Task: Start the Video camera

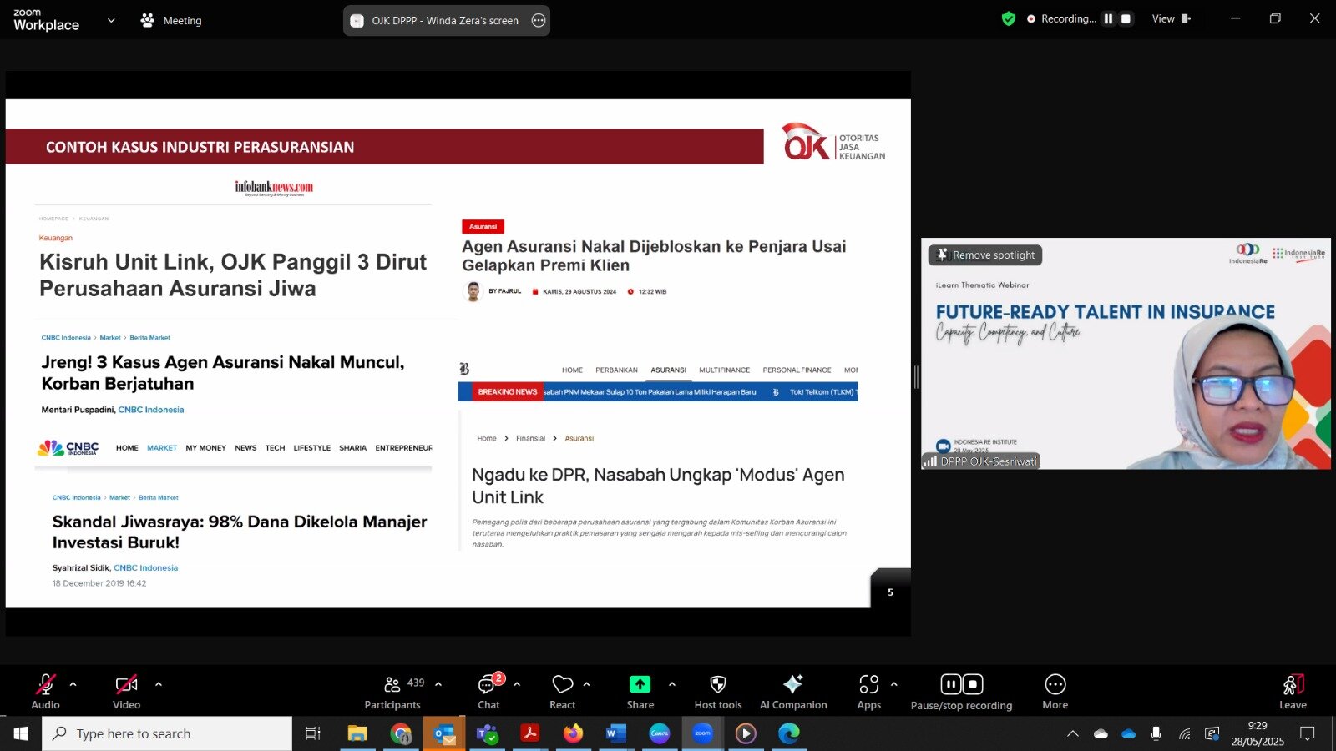Action: point(126,692)
